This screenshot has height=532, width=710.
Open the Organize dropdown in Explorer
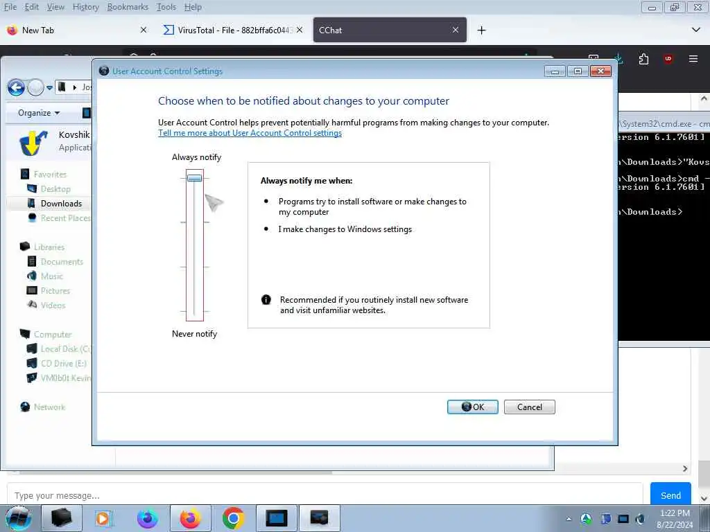pyautogui.click(x=39, y=113)
